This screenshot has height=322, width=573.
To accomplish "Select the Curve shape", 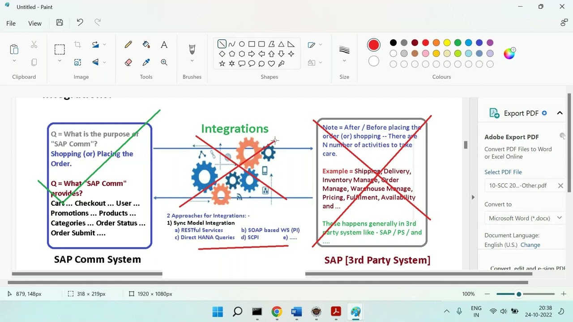I will coord(232,44).
